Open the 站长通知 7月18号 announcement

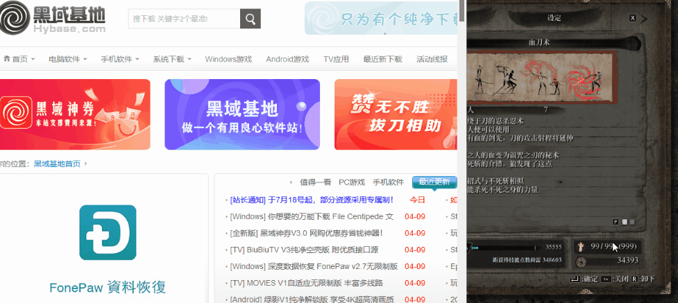coord(312,200)
